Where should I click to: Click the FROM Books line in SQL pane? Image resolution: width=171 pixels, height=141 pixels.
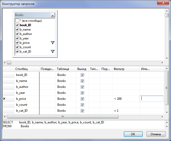pyautogui.click(x=16, y=126)
